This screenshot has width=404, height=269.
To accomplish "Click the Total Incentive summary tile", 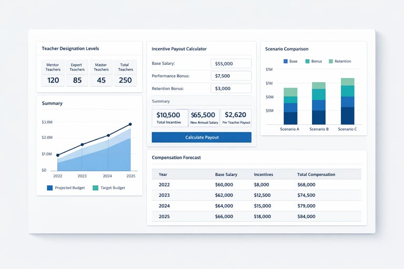I will click(x=170, y=118).
